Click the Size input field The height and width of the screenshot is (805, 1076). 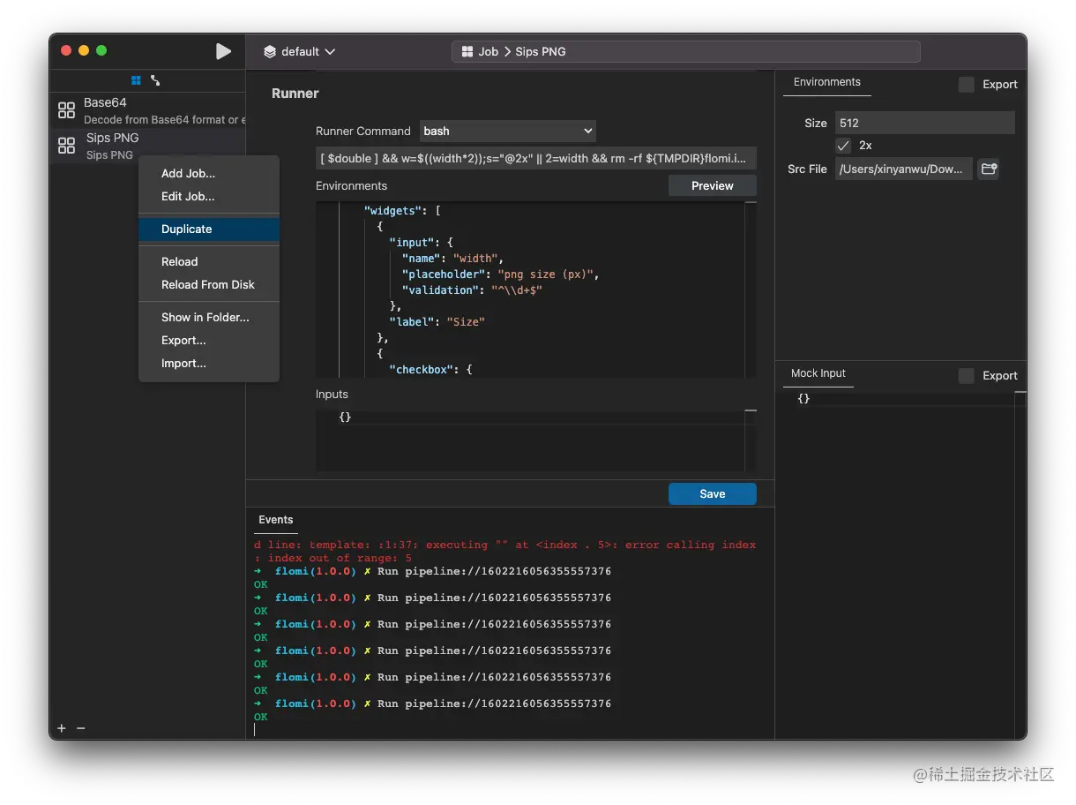(x=924, y=123)
